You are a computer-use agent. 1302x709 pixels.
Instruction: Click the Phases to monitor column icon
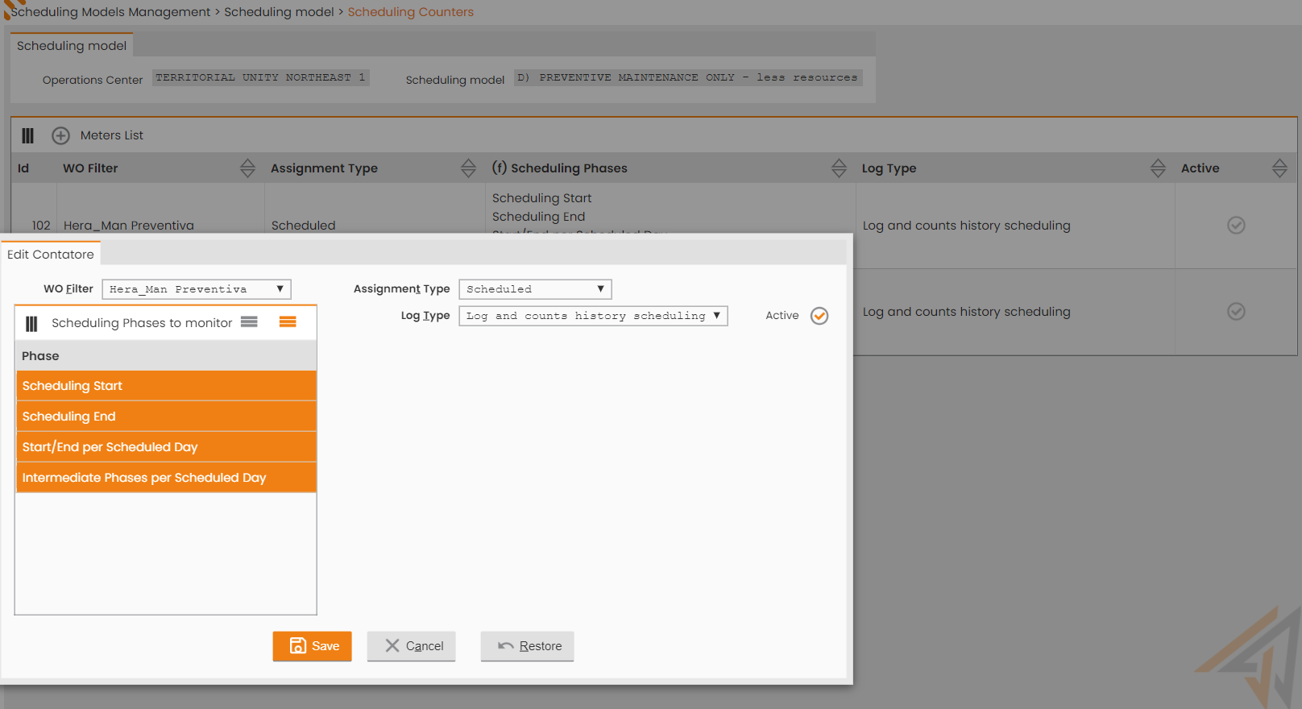point(31,323)
